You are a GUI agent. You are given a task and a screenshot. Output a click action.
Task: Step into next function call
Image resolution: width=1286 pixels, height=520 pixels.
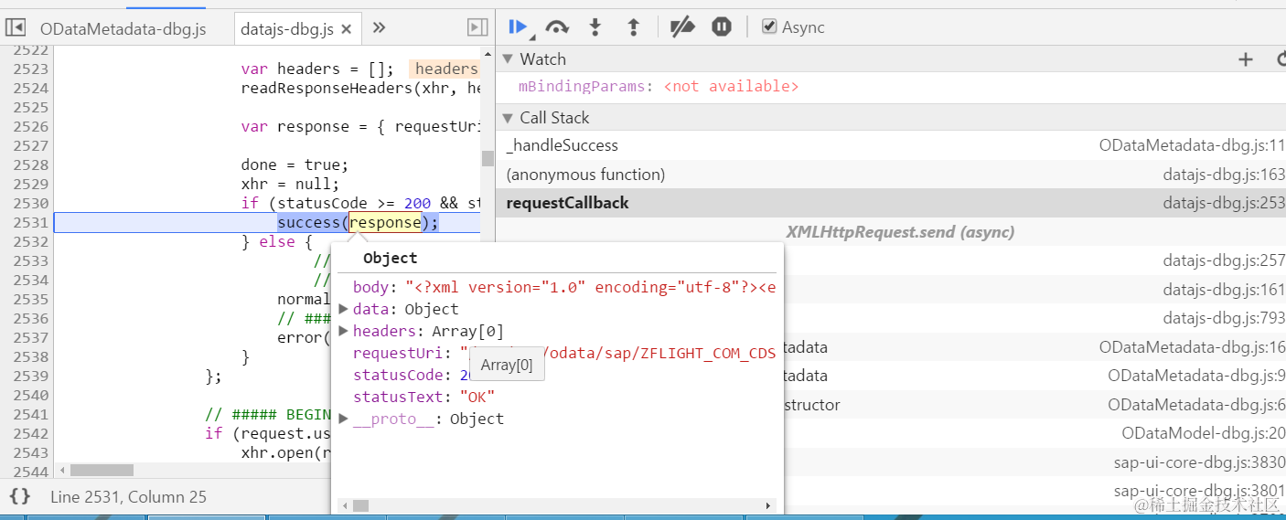coord(595,27)
